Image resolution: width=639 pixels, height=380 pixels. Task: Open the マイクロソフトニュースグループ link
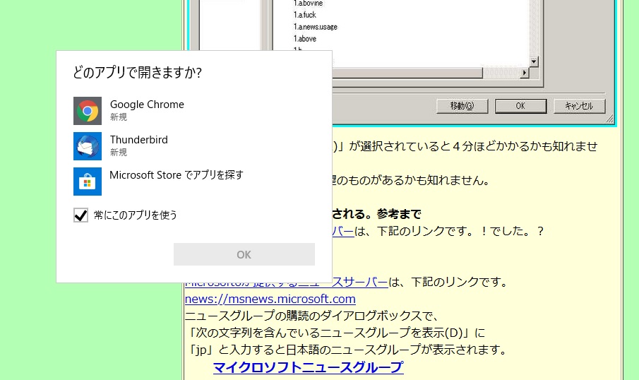308,367
